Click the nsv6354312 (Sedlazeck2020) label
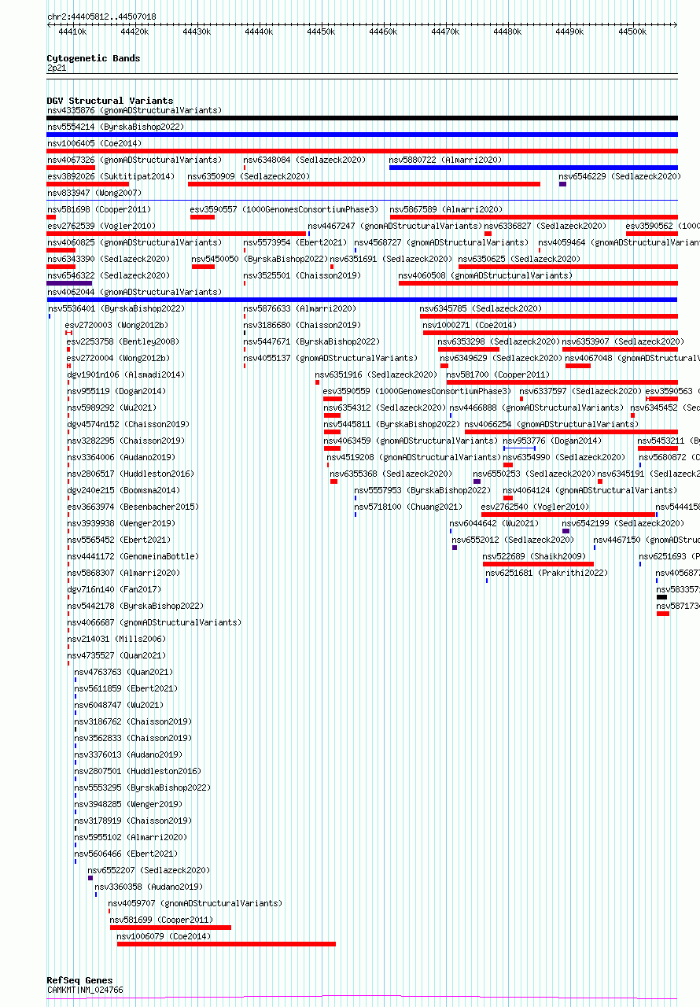The height and width of the screenshot is (1007, 700). point(385,408)
